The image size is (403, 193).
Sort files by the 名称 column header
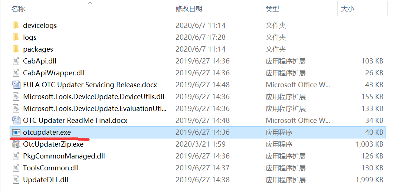[18, 9]
